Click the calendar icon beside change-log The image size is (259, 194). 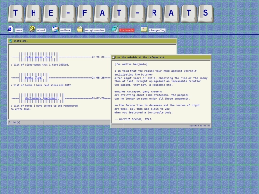(144, 29)
